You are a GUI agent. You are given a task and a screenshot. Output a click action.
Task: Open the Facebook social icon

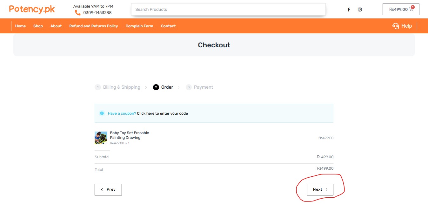[x=349, y=10]
